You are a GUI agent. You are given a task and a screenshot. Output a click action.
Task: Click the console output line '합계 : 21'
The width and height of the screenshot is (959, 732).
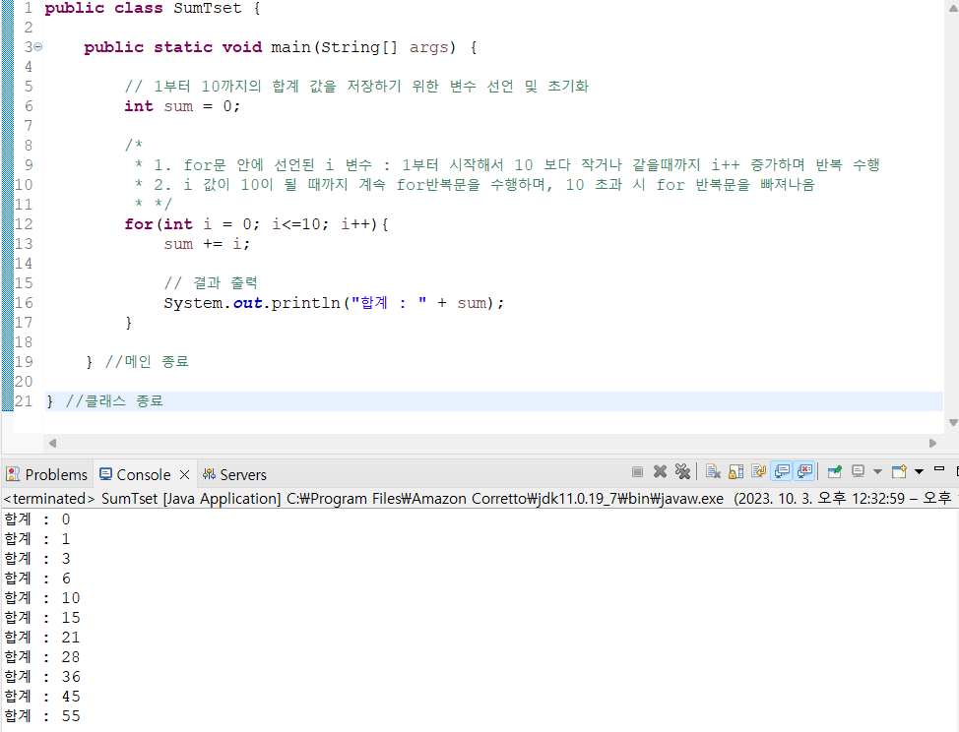click(42, 638)
